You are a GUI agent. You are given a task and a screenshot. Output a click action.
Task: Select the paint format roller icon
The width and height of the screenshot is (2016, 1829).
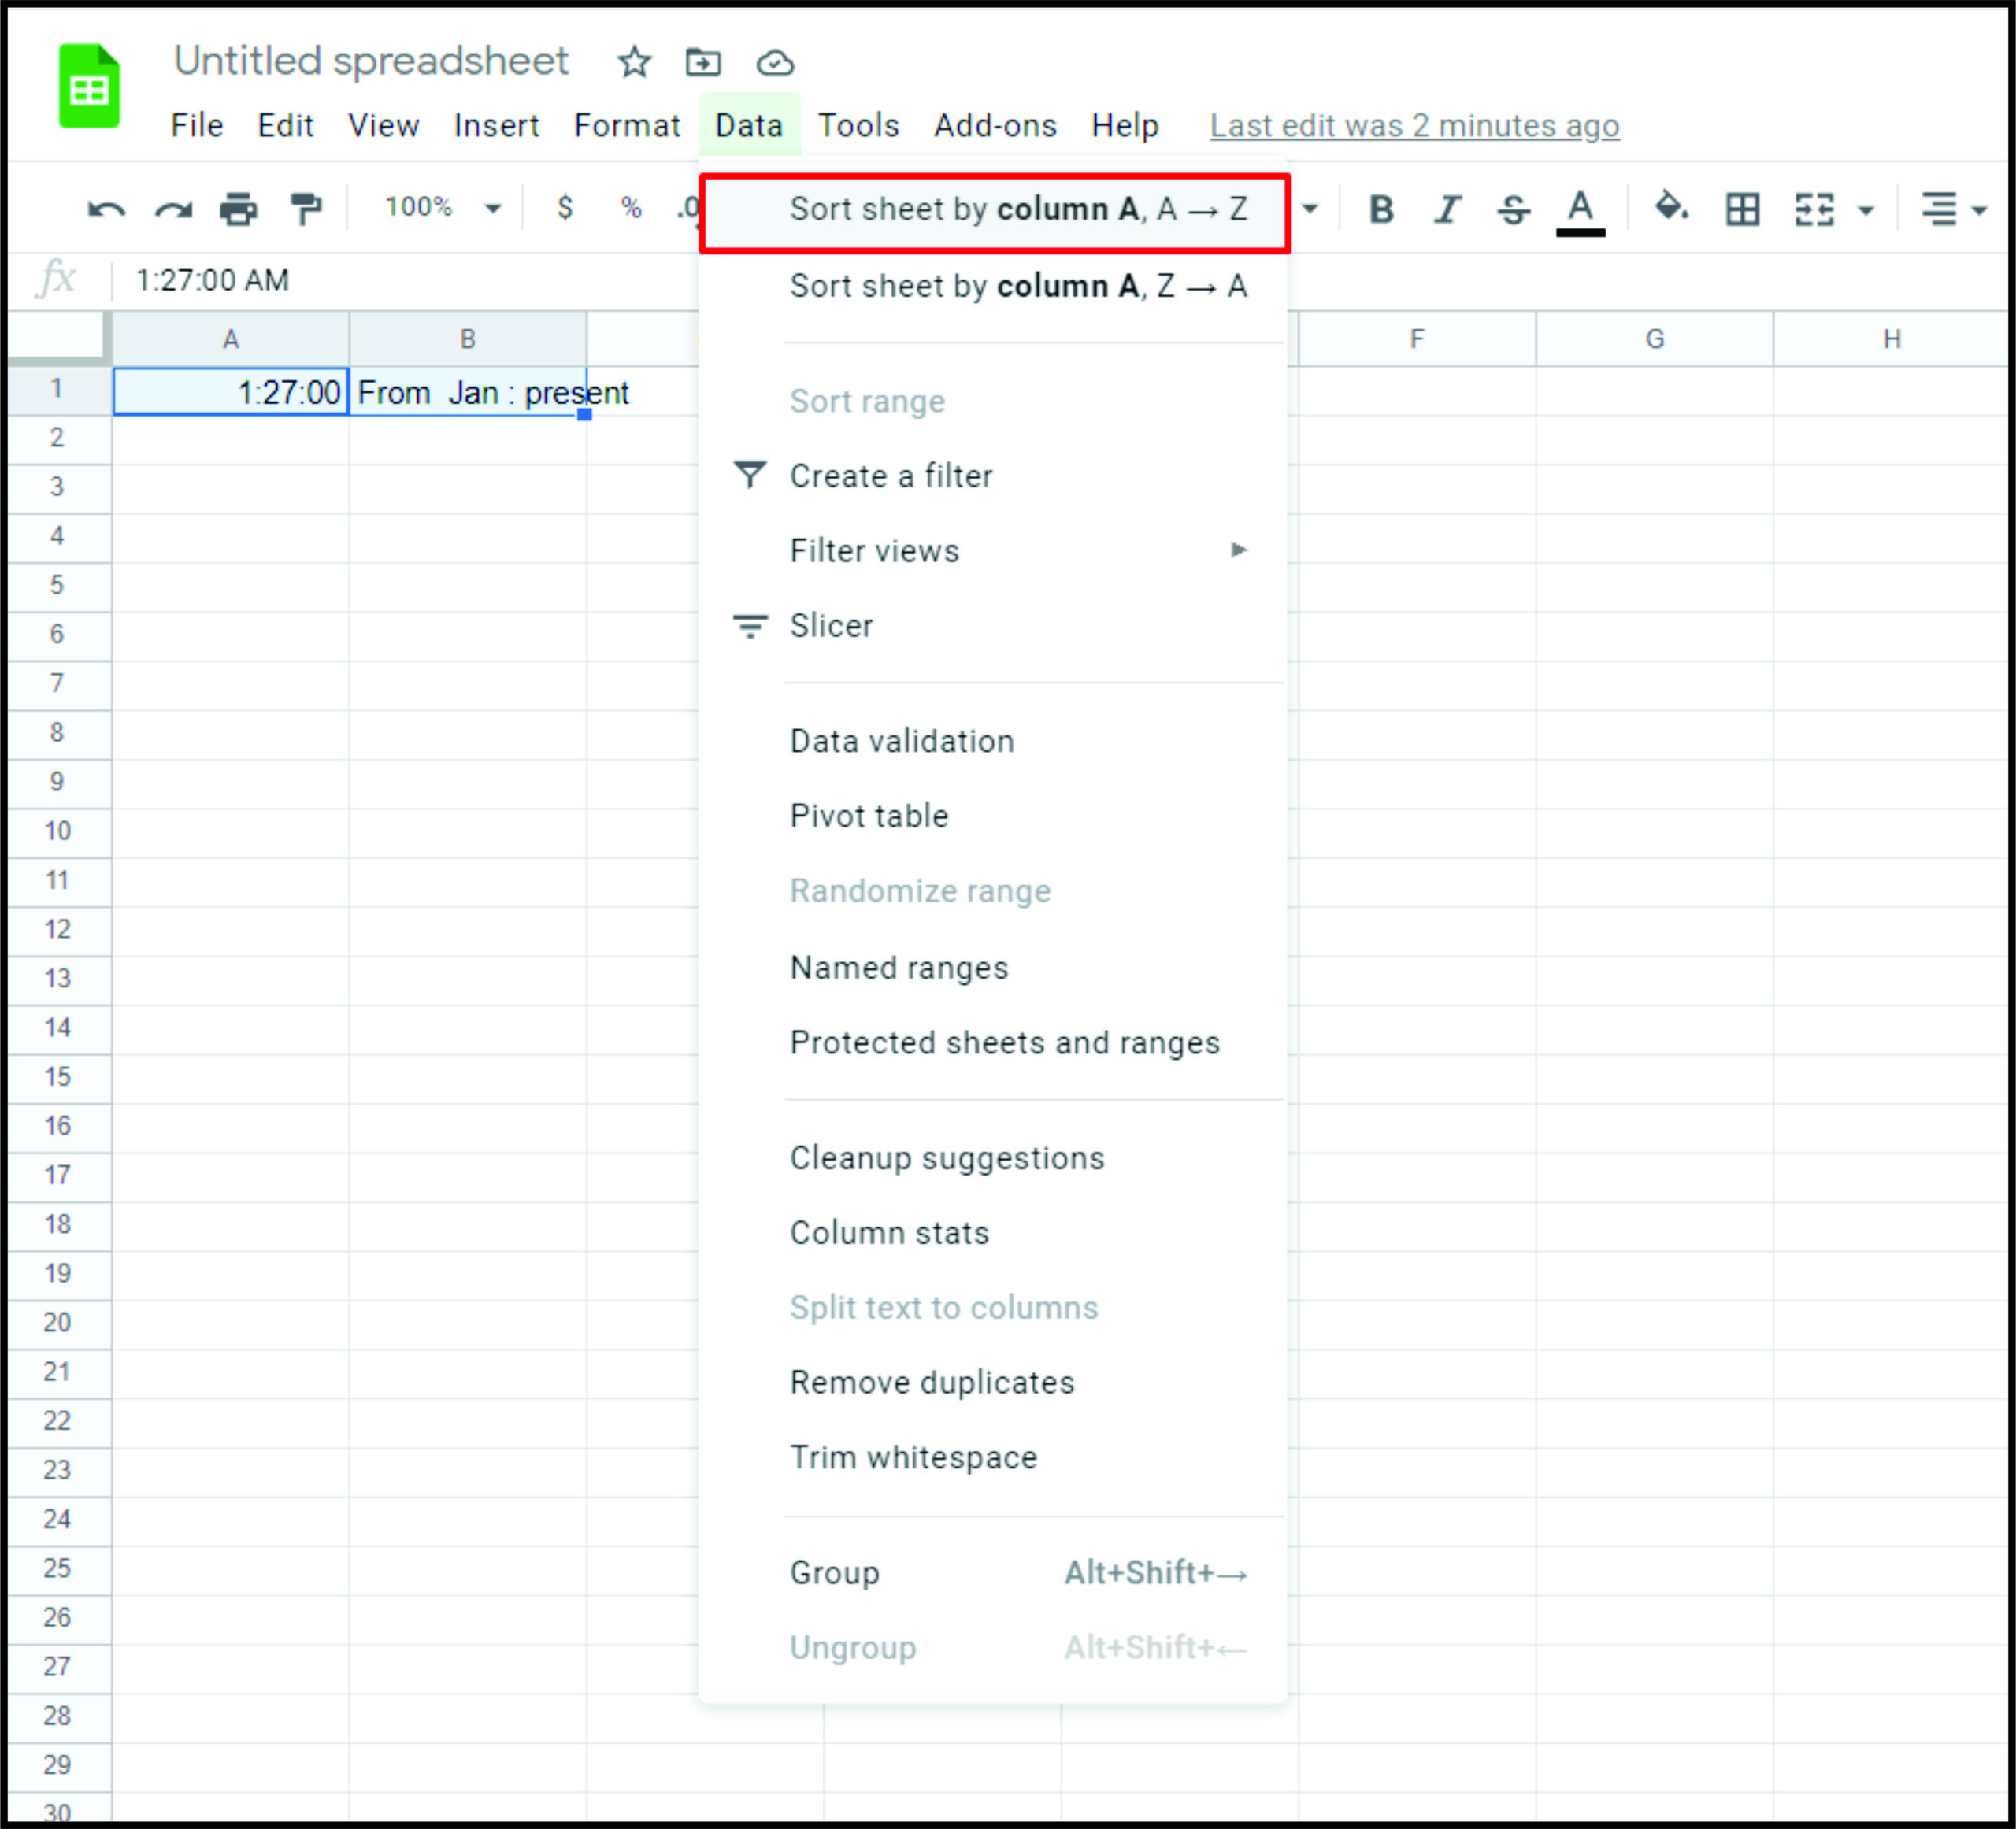305,209
